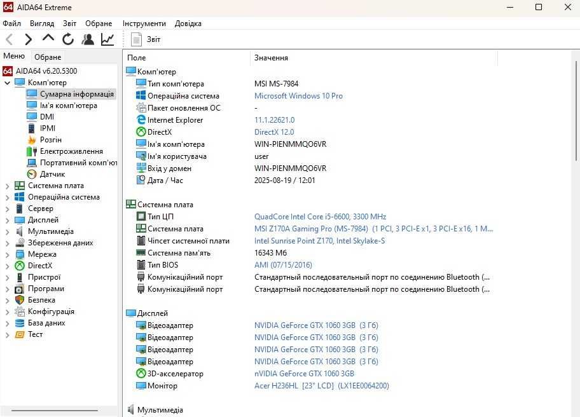This screenshot has width=580, height=417.
Task: Click the tree panel horizontal scrollbar
Action: 55,411
